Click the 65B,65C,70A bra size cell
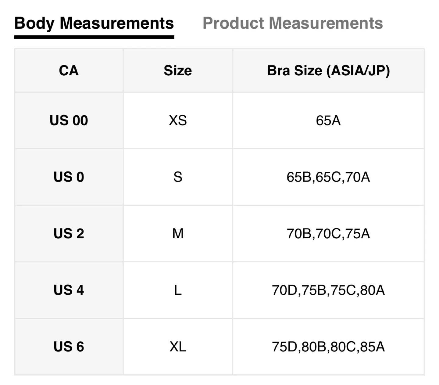The height and width of the screenshot is (385, 439). point(328,177)
